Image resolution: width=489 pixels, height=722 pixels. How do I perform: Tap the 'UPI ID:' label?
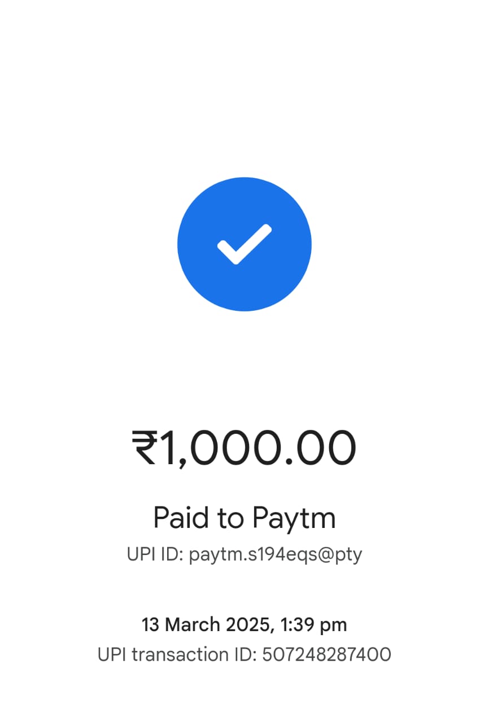(155, 554)
